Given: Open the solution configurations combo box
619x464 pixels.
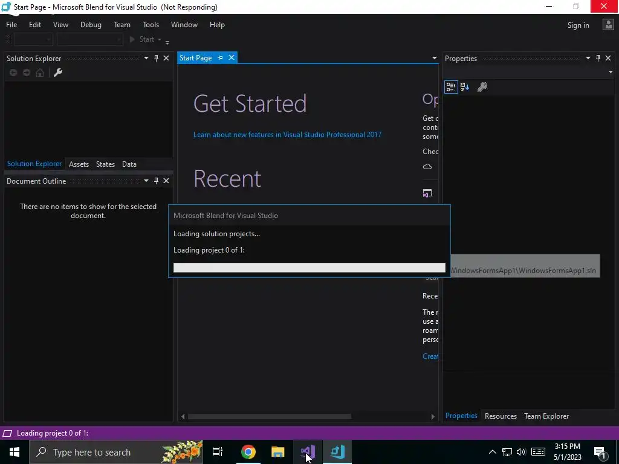Looking at the screenshot, I should [x=33, y=39].
